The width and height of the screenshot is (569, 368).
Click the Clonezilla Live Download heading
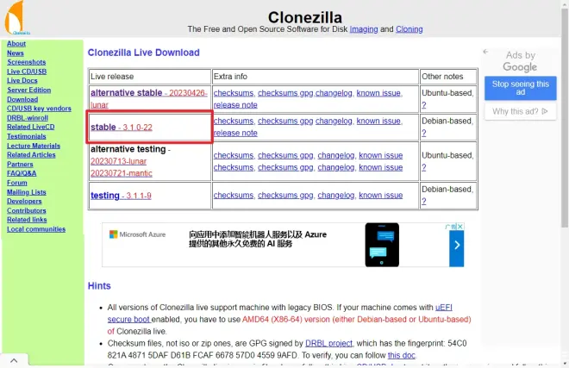(x=144, y=53)
